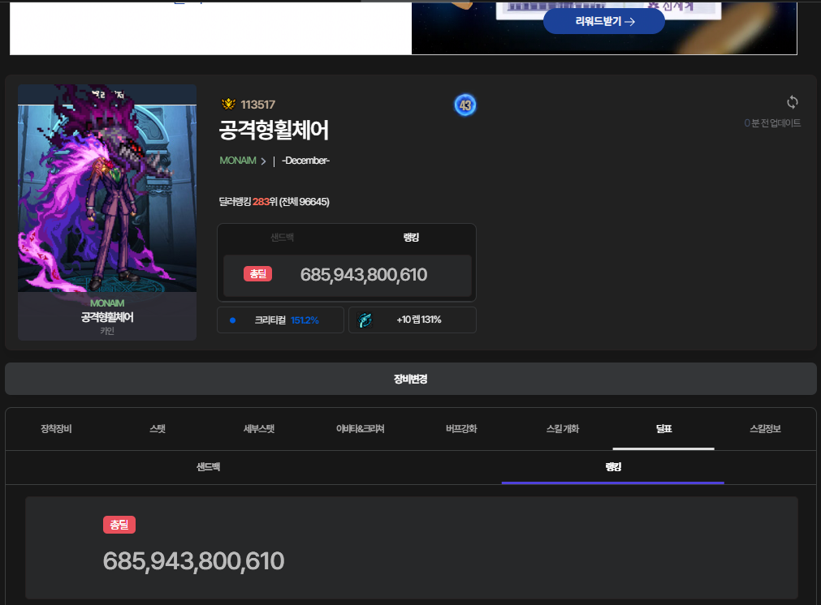Viewport: 821px width, 605px height.
Task: Click the skill icon beside +10 렙 131%
Action: [x=365, y=320]
